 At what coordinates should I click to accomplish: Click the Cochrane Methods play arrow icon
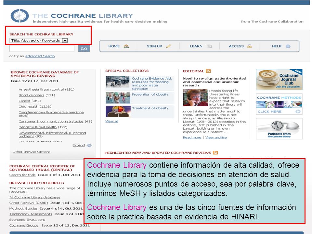[298, 111]
